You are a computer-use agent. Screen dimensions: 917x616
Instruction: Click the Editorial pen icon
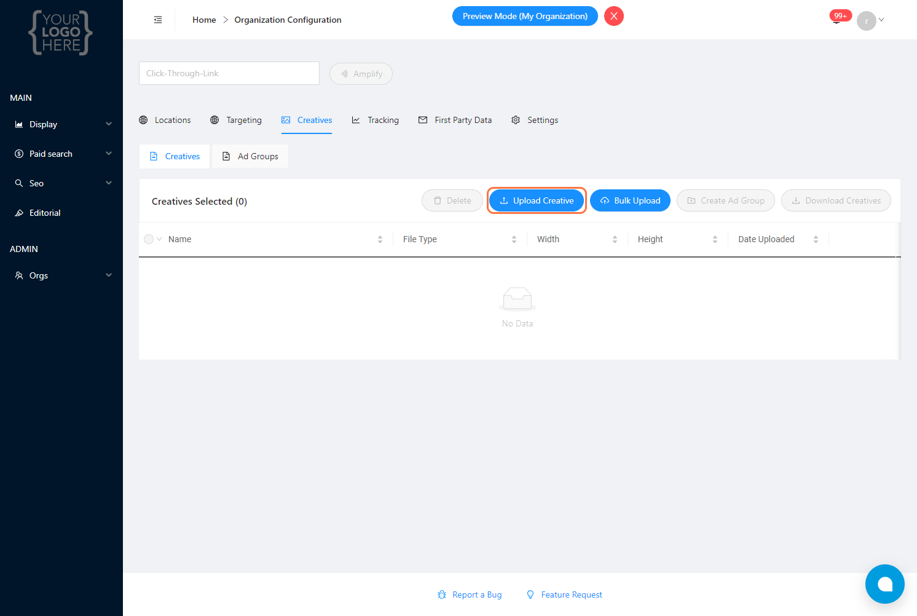[19, 213]
